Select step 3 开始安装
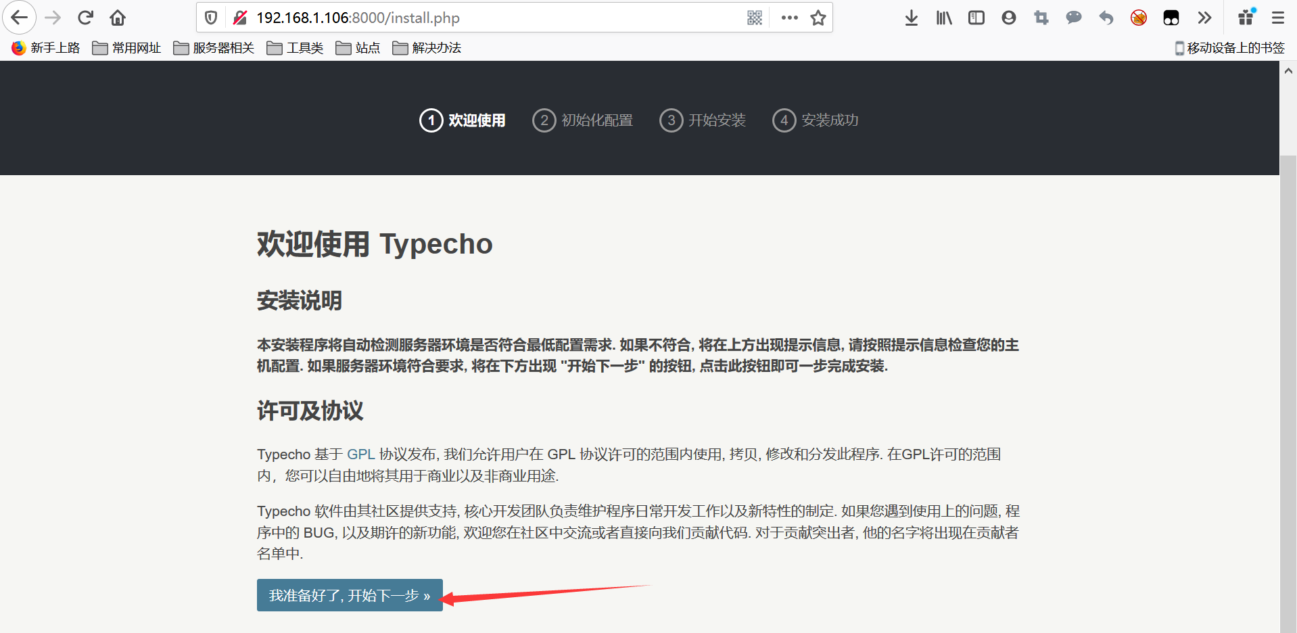Image resolution: width=1297 pixels, height=633 pixels. pos(703,120)
